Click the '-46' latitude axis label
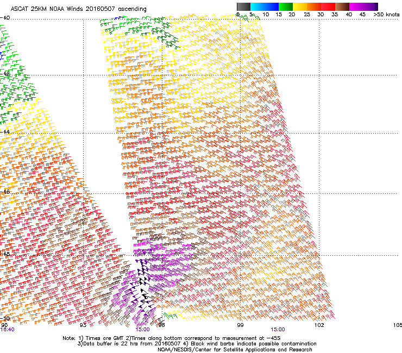This screenshot has height=353, width=402. [x=5, y=192]
